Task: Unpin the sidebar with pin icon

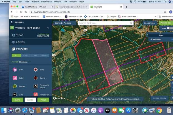Action: pos(47,27)
